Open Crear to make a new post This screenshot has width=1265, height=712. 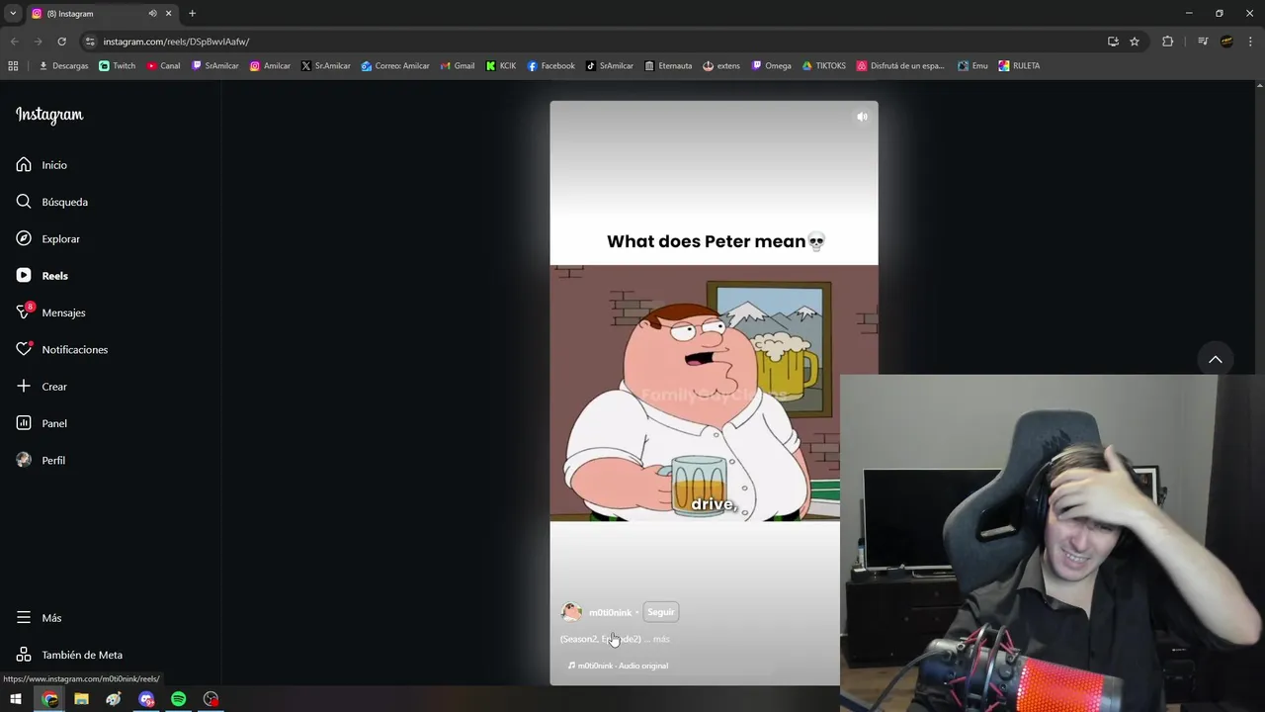[42, 387]
